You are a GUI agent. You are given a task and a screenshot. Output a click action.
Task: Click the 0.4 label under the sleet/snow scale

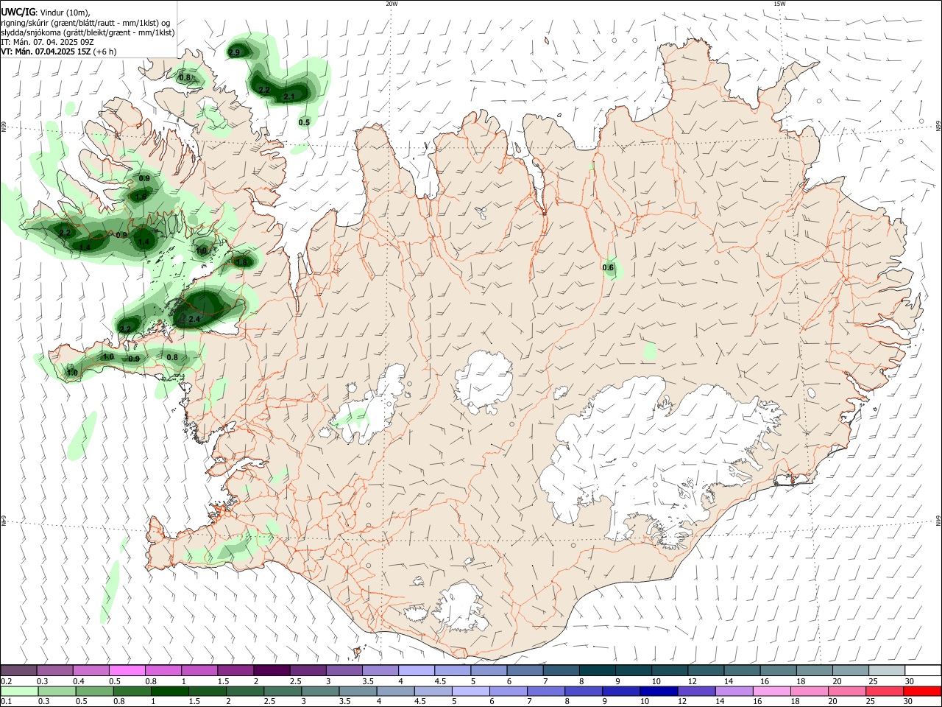point(79,680)
